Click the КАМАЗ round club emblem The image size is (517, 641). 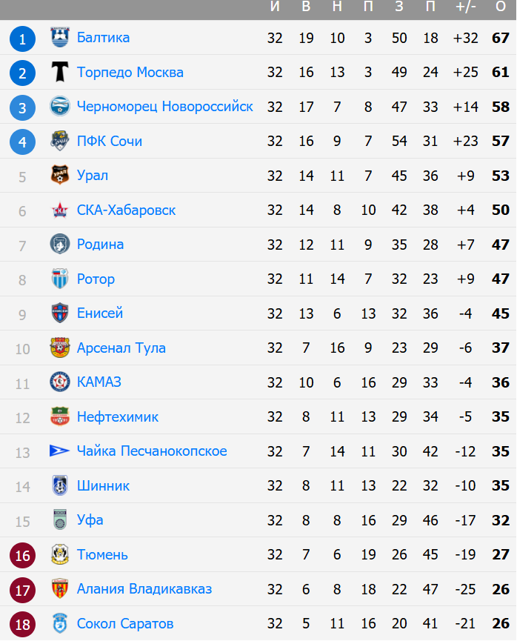pyautogui.click(x=60, y=382)
